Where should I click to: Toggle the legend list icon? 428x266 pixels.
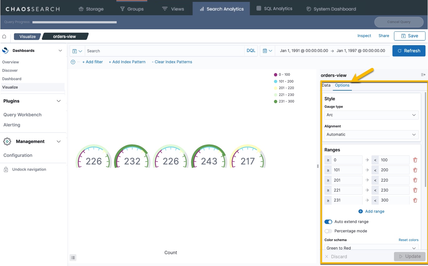(73, 257)
